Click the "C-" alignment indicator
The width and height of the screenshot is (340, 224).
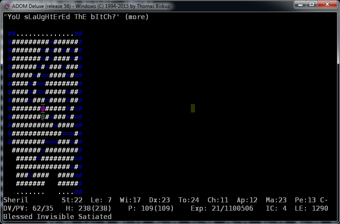324,200
